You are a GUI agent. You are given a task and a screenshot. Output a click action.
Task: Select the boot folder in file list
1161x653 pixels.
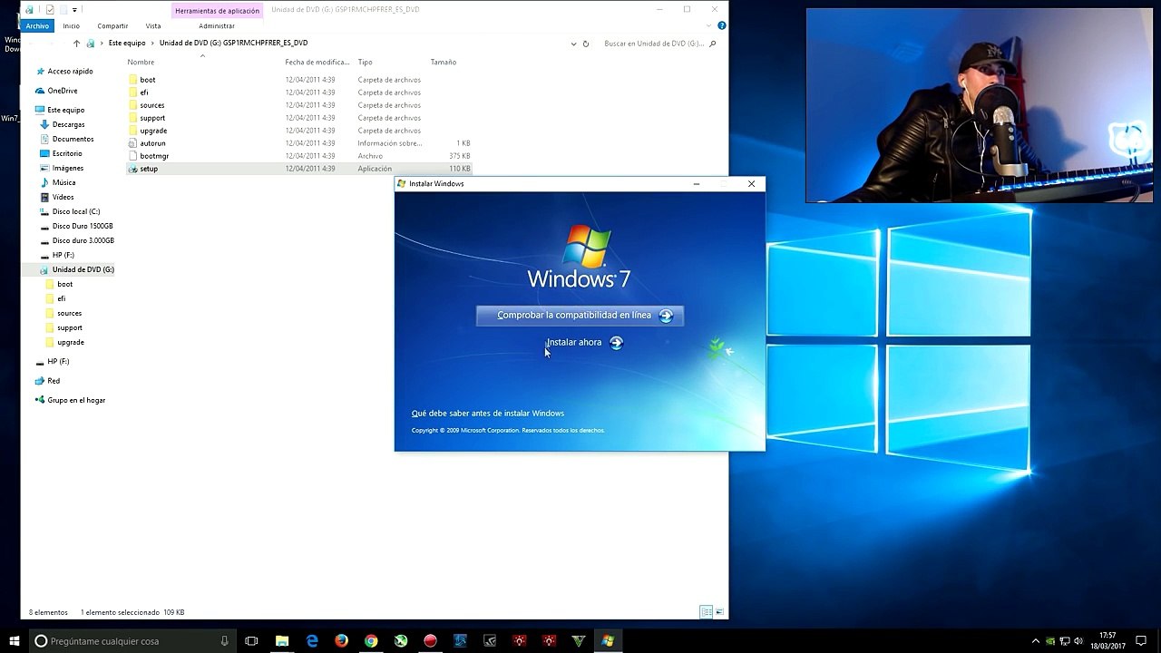(x=147, y=80)
